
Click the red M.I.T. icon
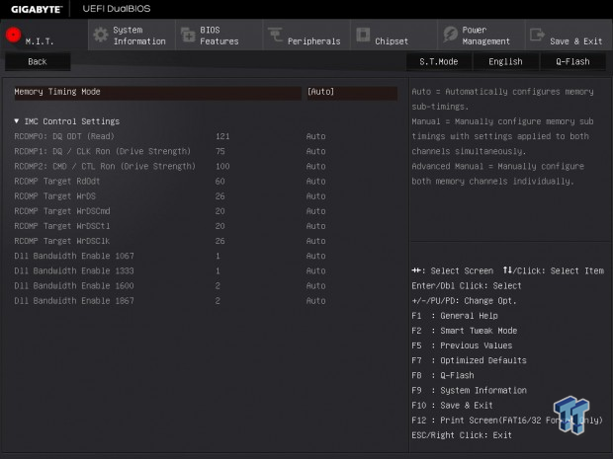[x=13, y=35]
